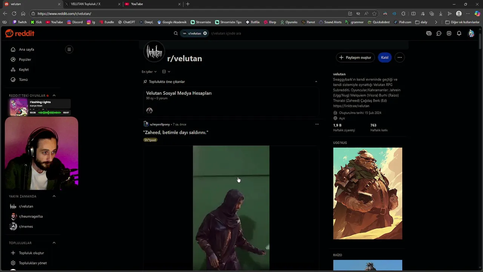Image resolution: width=483 pixels, height=272 pixels.
Task: Open post options three-dot menu
Action: click(x=317, y=124)
